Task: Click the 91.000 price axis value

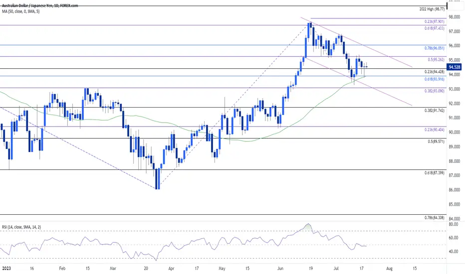Action: (455, 118)
